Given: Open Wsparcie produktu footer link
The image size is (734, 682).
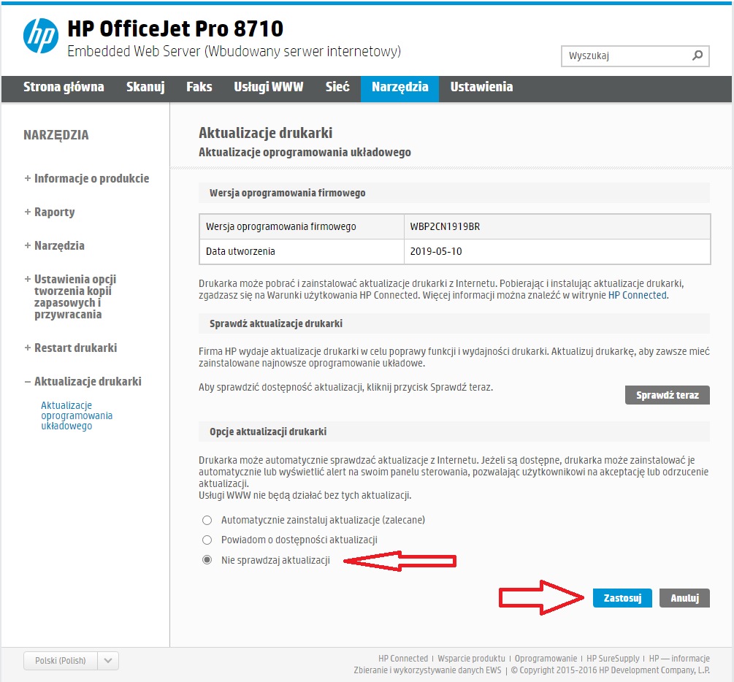Looking at the screenshot, I should 471,659.
